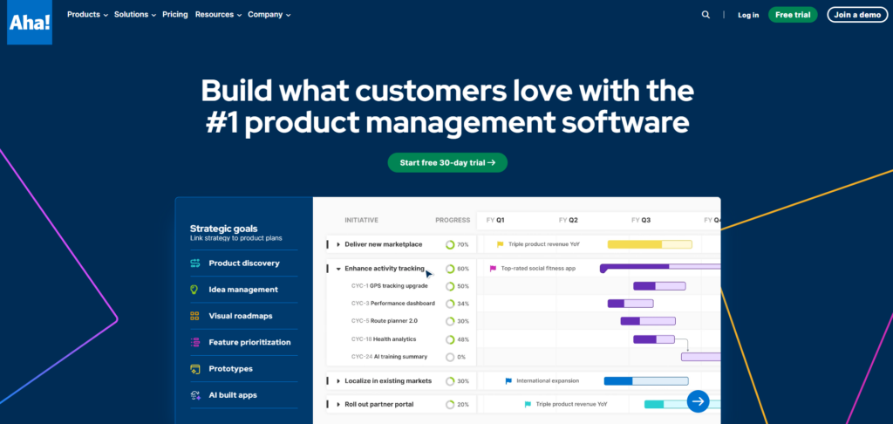893x424 pixels.
Task: Click the AI built apps icon
Action: (194, 395)
